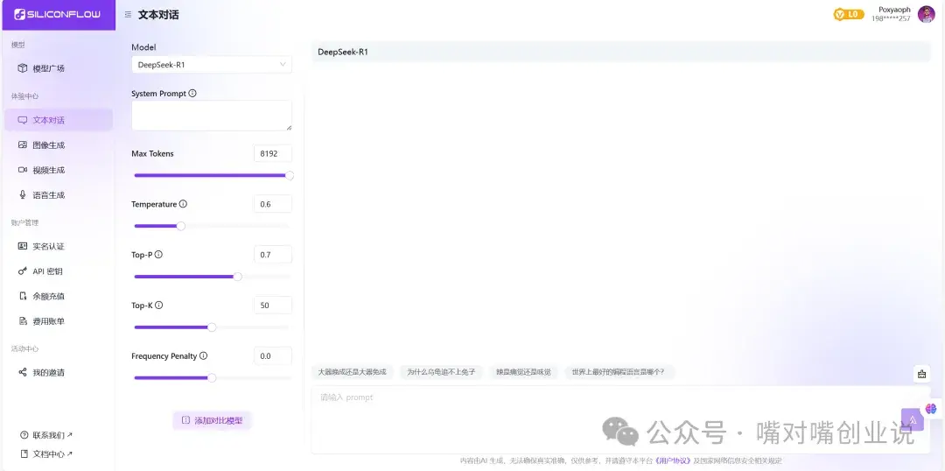Click the Frequency Penalty value field 0.0
945x471 pixels.
click(x=272, y=355)
